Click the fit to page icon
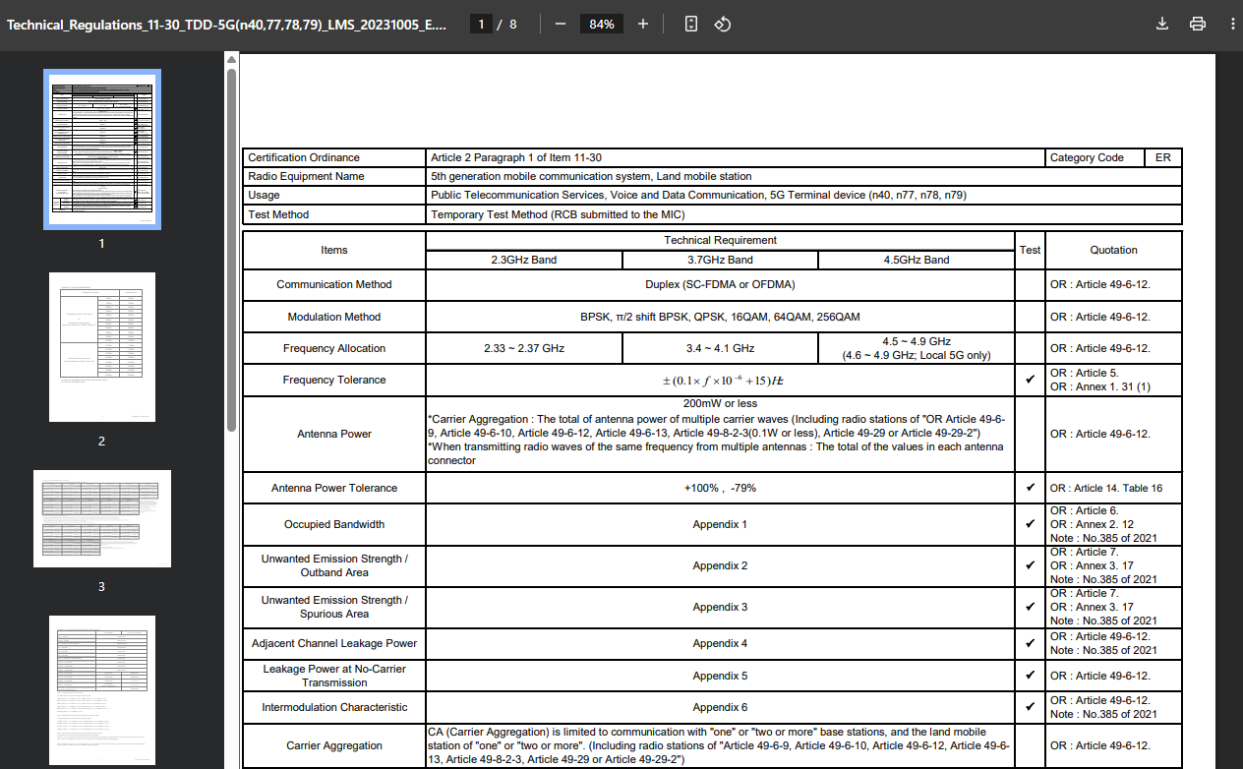Viewport: 1243px width, 769px height. pyautogui.click(x=691, y=24)
